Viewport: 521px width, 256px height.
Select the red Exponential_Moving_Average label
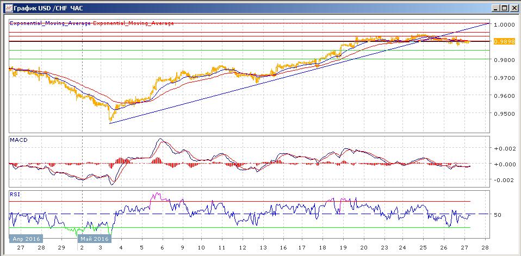(x=134, y=23)
